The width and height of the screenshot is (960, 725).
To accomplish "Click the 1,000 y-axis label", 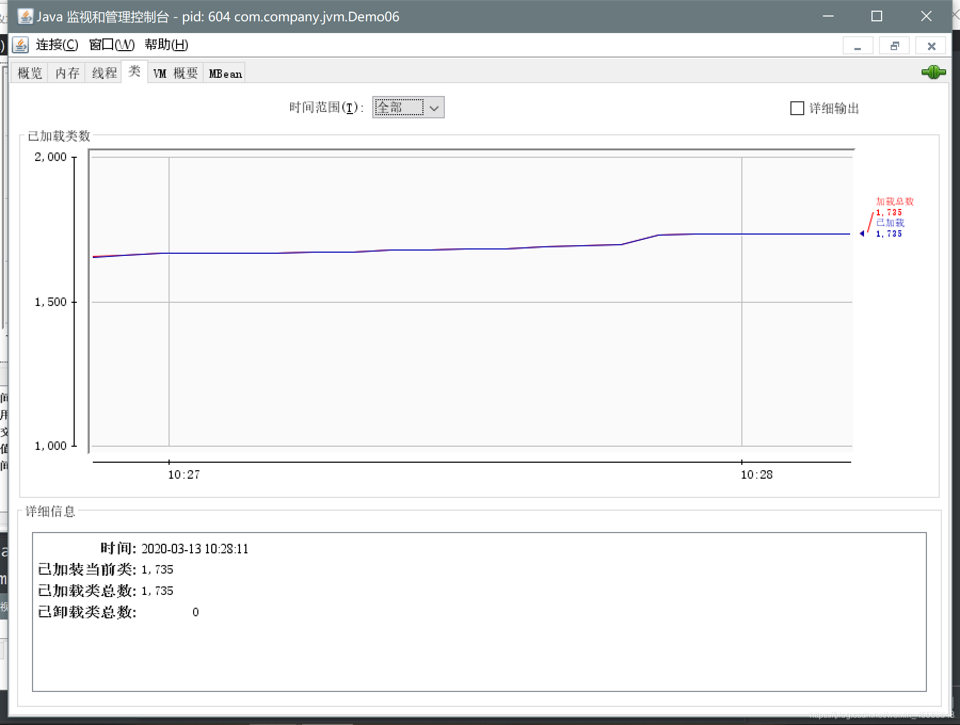I will coord(51,446).
